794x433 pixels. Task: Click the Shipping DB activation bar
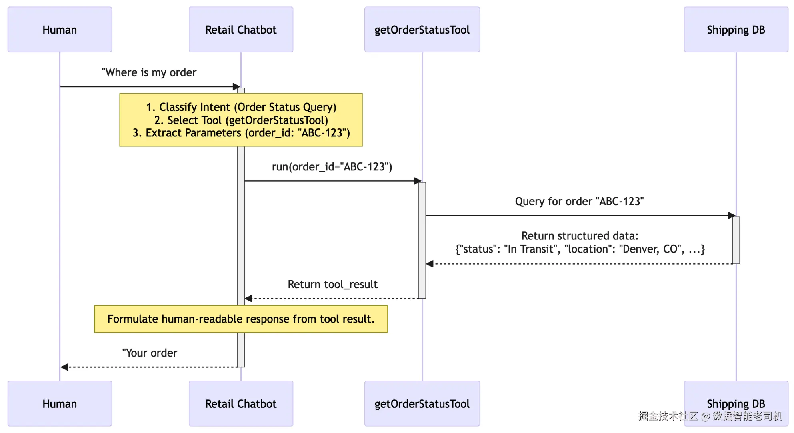tap(736, 240)
